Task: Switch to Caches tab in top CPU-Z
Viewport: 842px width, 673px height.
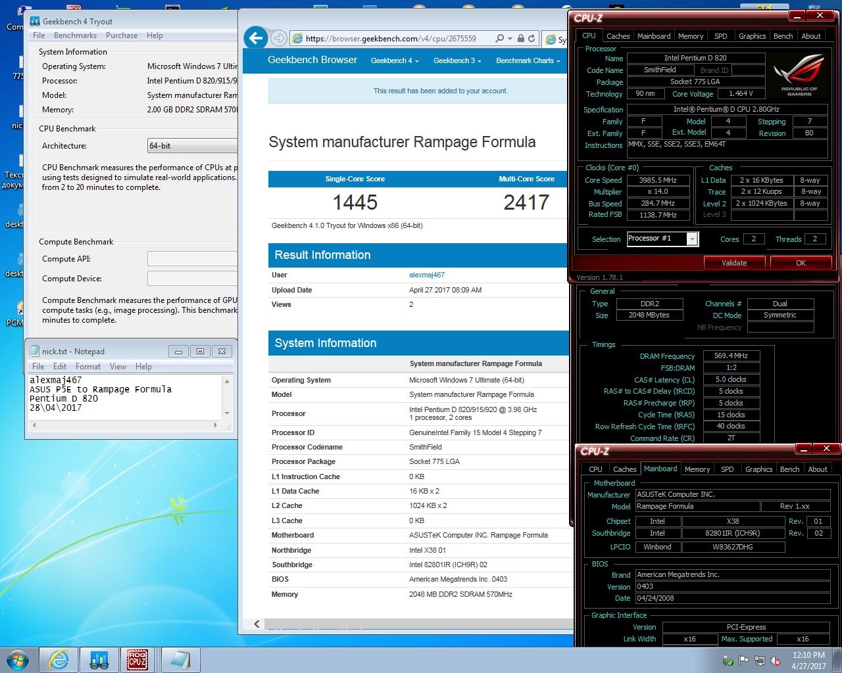Action: [x=618, y=36]
